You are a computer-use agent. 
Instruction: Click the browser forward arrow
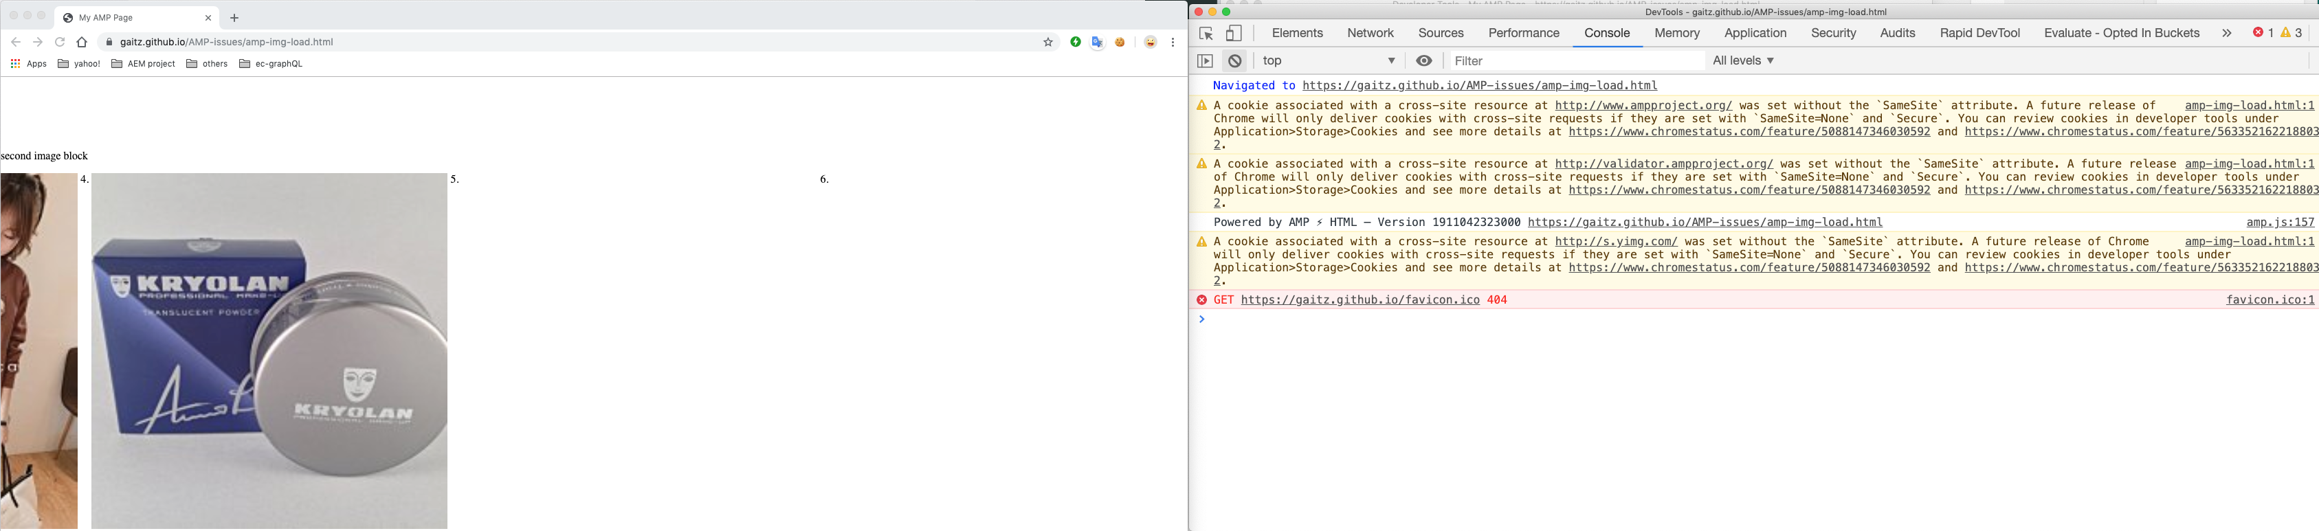point(38,43)
